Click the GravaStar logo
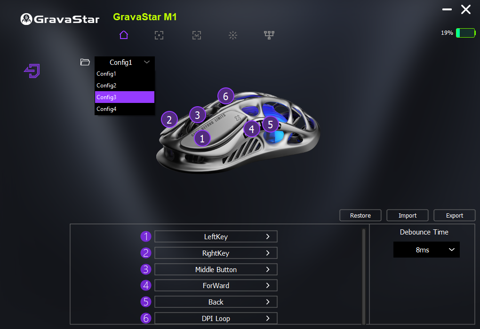The width and height of the screenshot is (480, 329). [x=60, y=19]
